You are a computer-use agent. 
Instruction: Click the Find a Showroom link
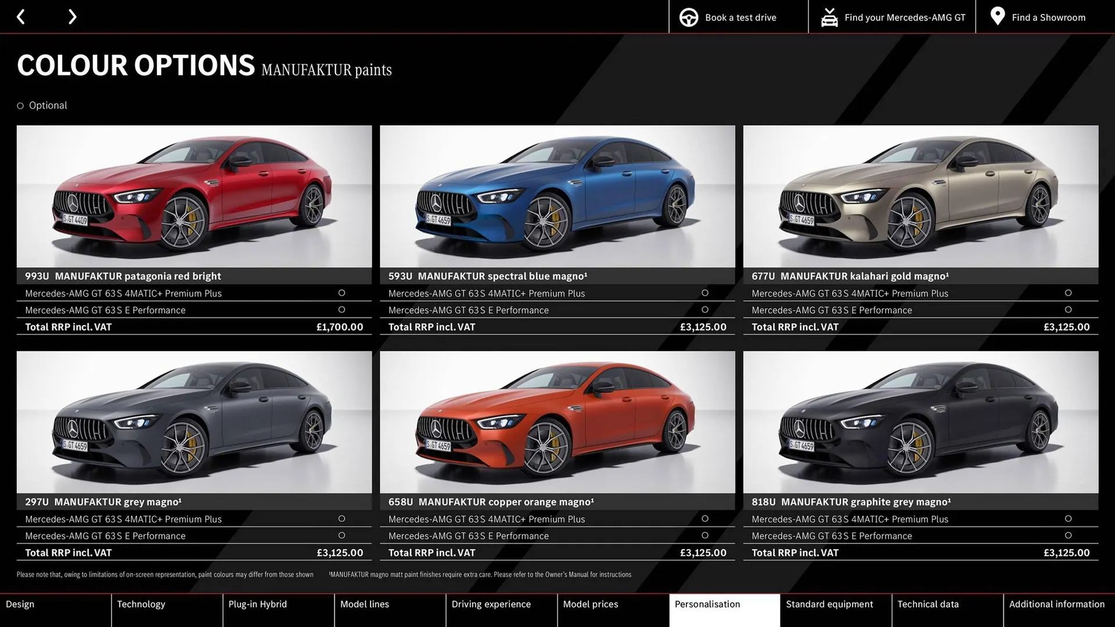tap(1048, 17)
